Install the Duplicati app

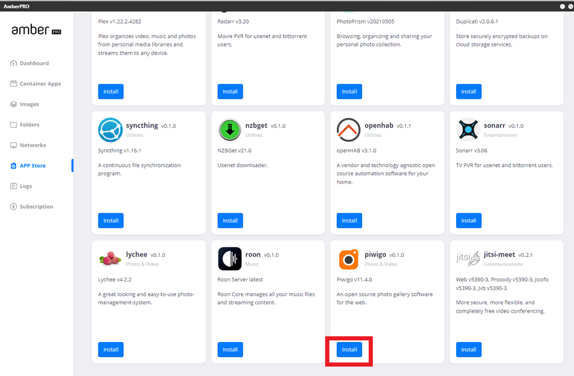click(x=469, y=91)
